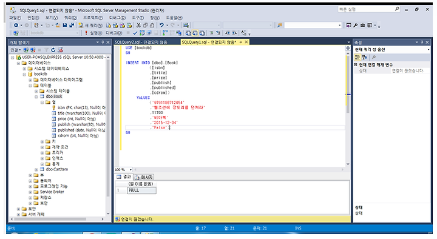The image size is (437, 239).
Task: Open the 도구 menu
Action: pos(138,18)
